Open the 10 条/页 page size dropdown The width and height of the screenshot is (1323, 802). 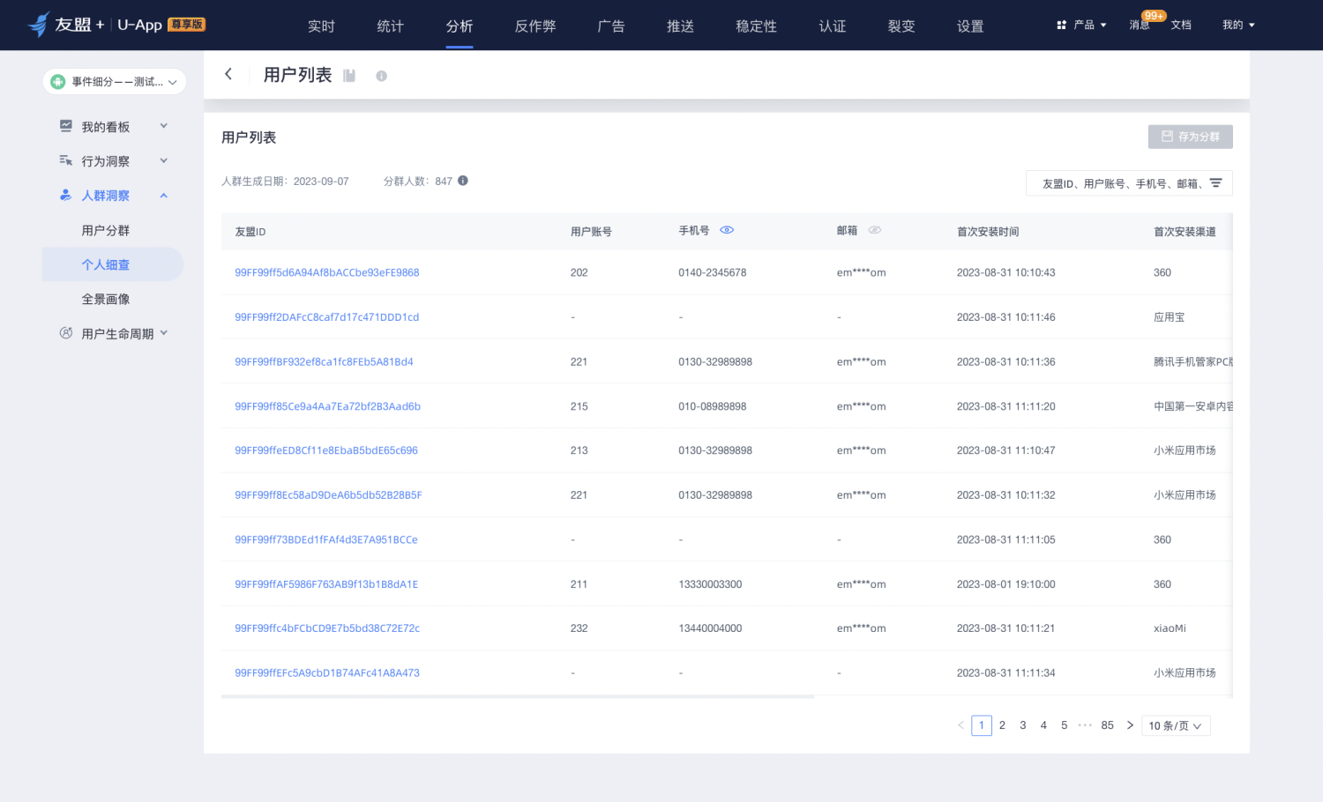(x=1176, y=725)
